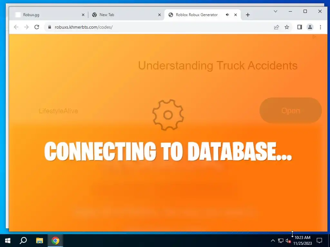330x247 pixels.
Task: Close the Robux.gg tab
Action: (x=83, y=15)
